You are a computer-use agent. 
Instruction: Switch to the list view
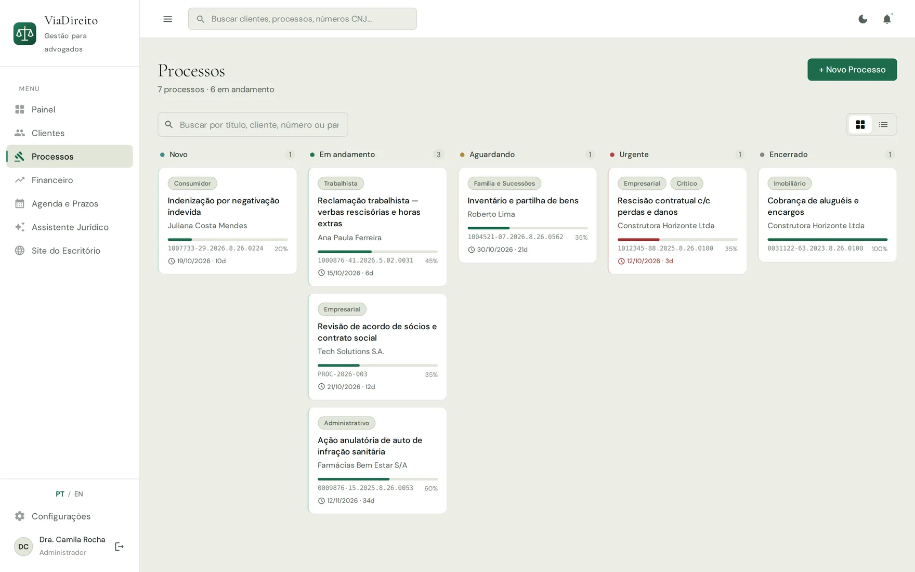click(883, 125)
